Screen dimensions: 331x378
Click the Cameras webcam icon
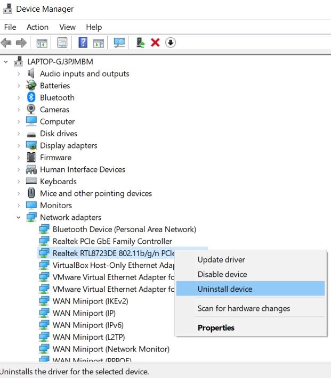31,109
